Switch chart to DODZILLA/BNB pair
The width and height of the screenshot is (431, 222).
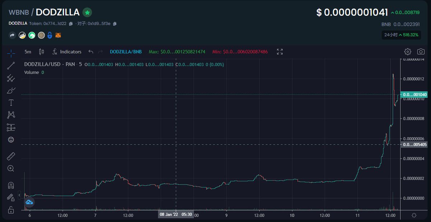(x=126, y=52)
